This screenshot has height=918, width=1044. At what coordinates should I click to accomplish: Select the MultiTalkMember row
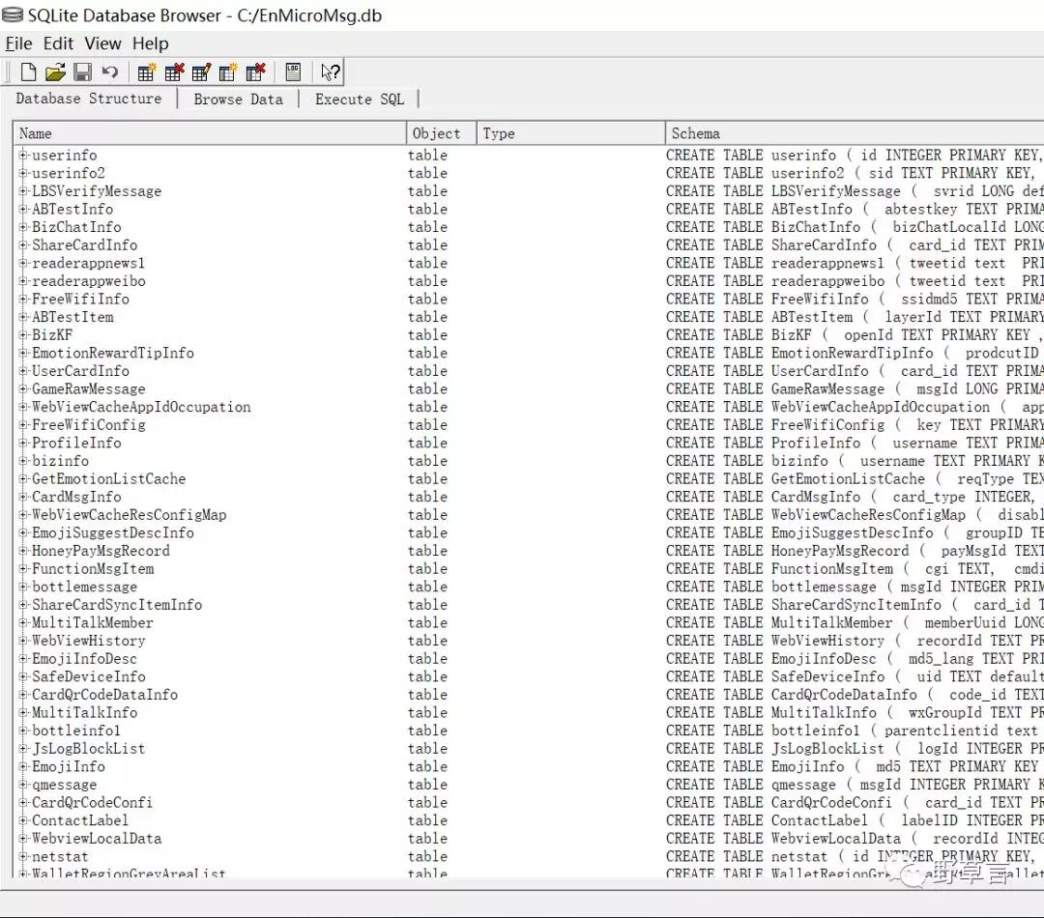(529, 622)
